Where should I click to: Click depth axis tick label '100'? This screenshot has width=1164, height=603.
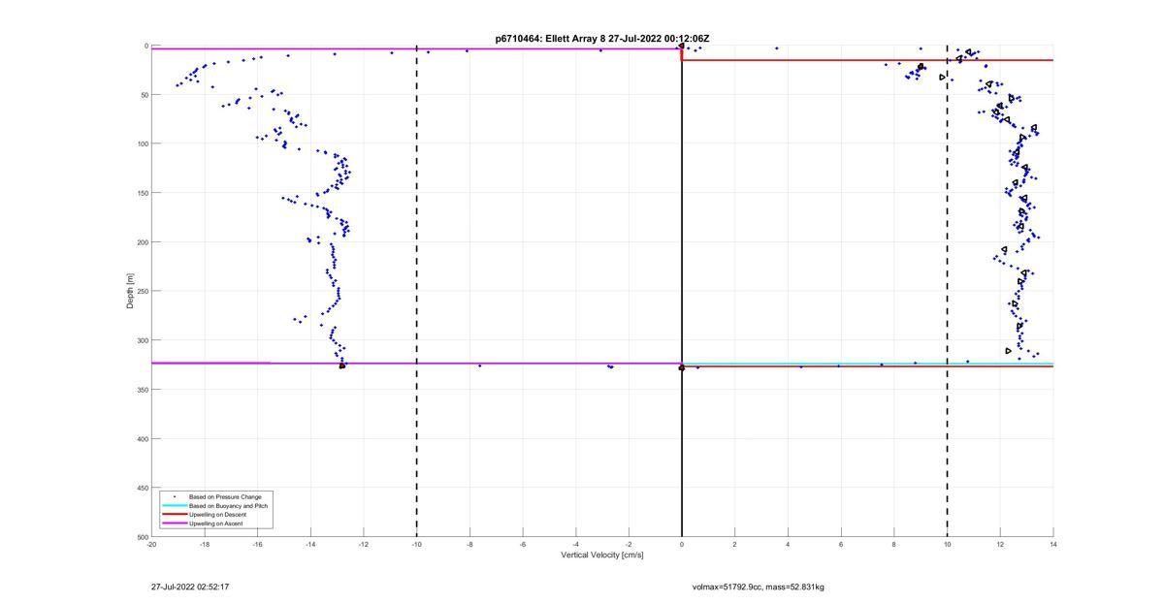click(143, 143)
